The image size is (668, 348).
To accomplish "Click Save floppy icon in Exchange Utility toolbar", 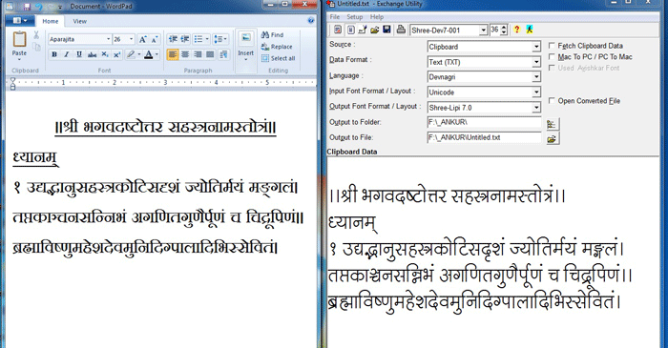I will (386, 30).
